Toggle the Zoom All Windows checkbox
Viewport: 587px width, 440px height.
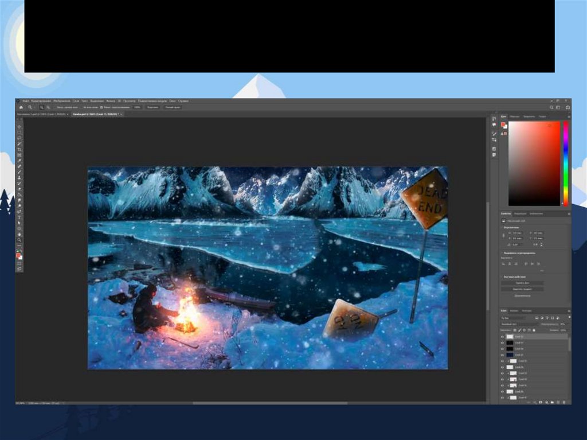tap(83, 108)
